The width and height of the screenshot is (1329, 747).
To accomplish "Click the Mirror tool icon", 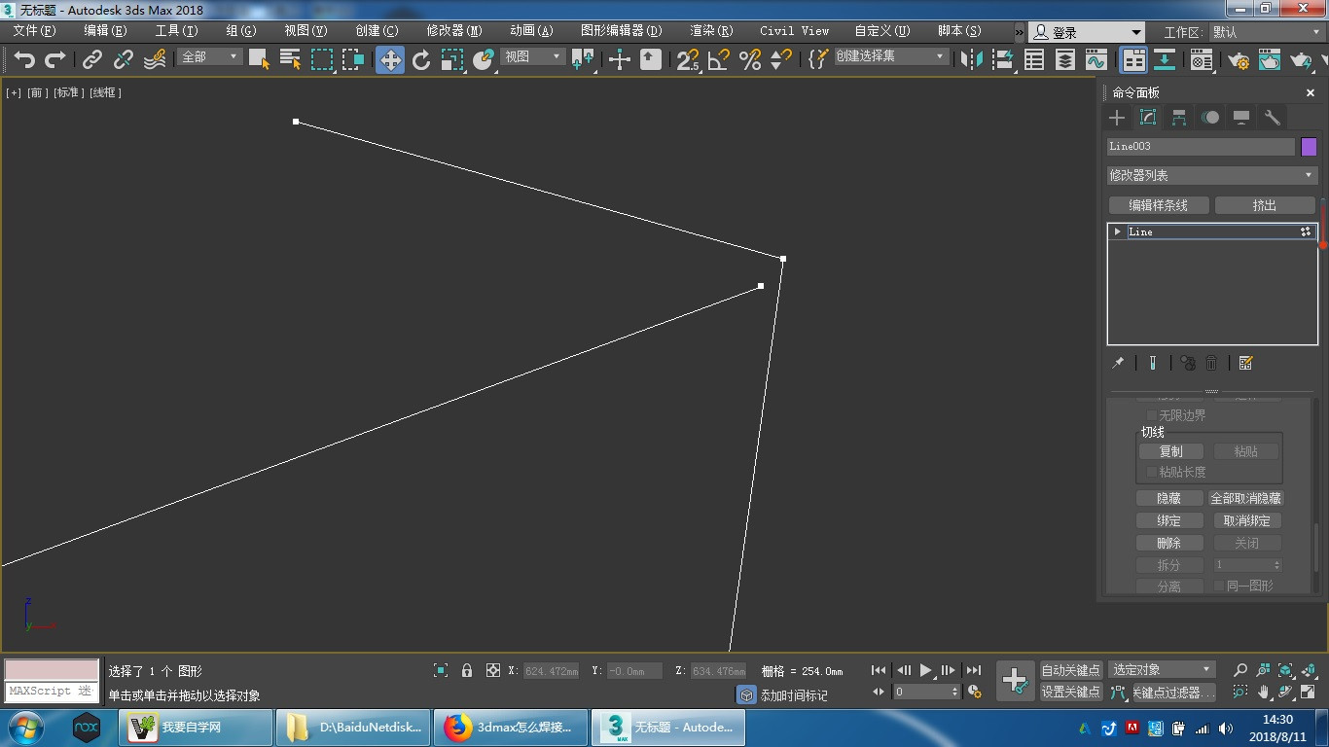I will (971, 60).
